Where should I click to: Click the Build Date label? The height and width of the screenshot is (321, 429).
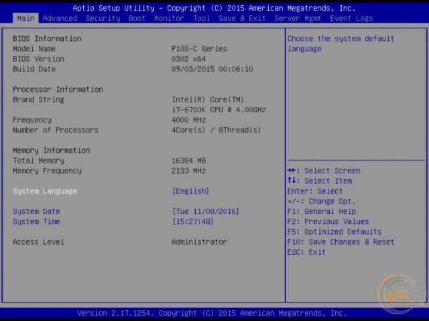34,69
